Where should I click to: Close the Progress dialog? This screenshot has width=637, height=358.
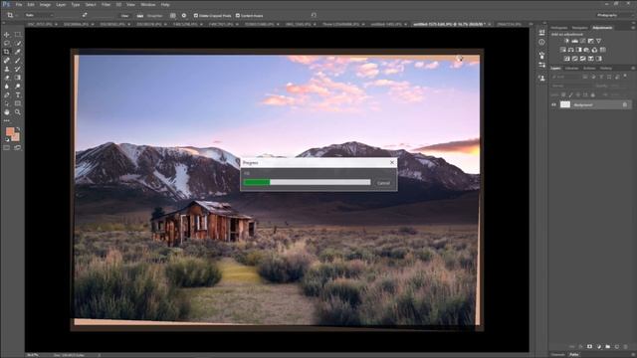pyautogui.click(x=392, y=162)
